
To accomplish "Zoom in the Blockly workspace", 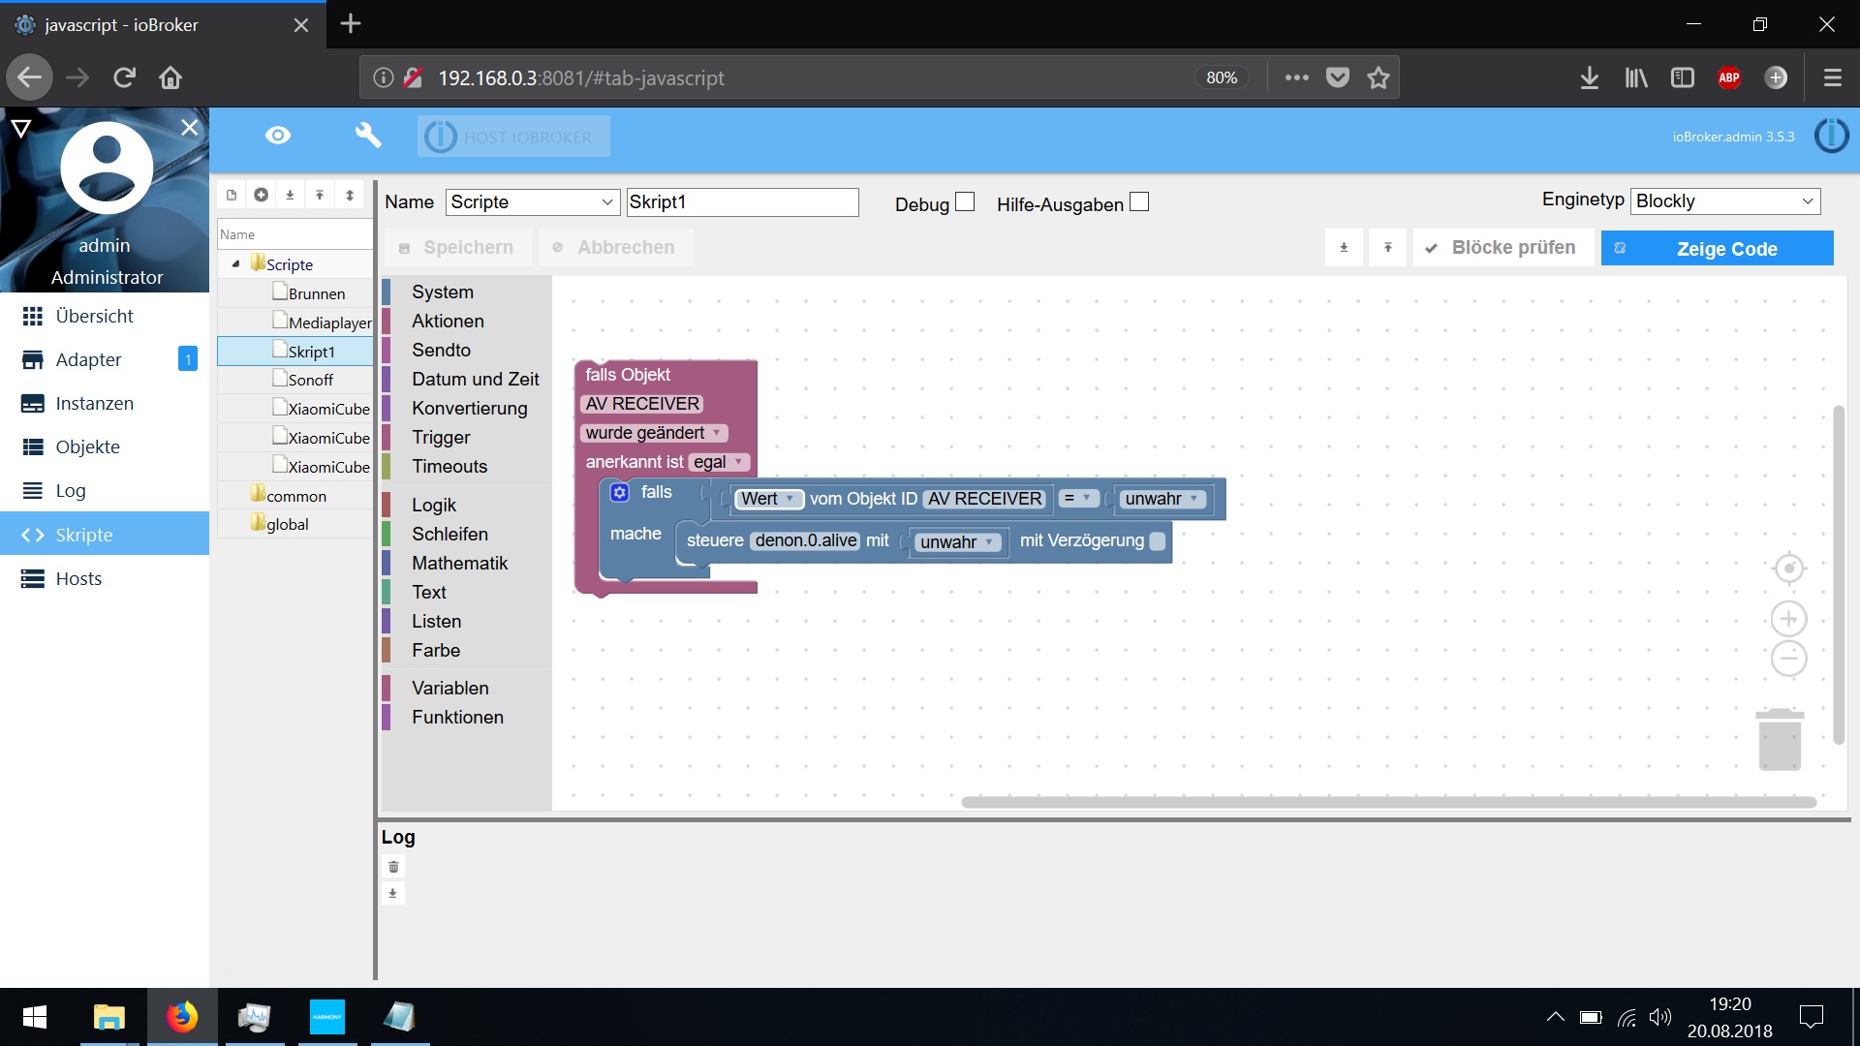I will (1788, 619).
